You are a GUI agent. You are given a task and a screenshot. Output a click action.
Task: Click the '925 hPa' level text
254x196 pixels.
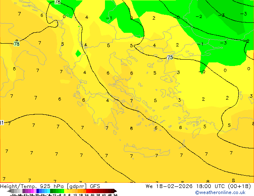tap(52, 186)
